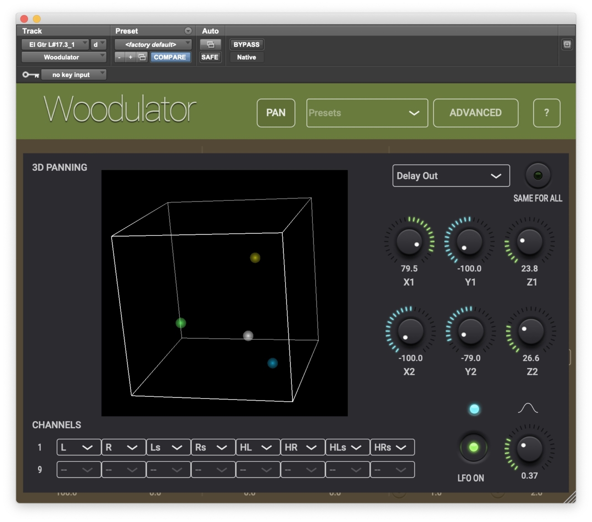This screenshot has height=522, width=592.
Task: Open the Delay Out parameter dropdown
Action: coord(451,176)
